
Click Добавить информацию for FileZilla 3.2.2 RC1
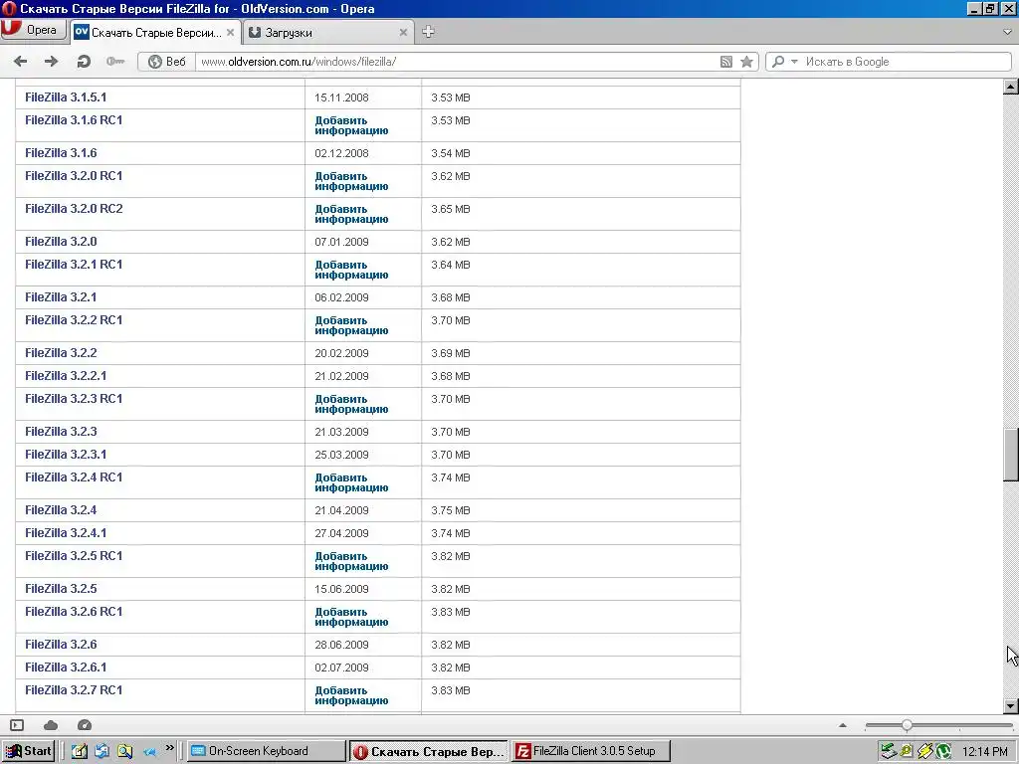[351, 325]
